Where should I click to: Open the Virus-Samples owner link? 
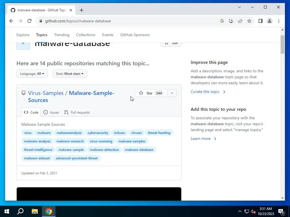46,93
